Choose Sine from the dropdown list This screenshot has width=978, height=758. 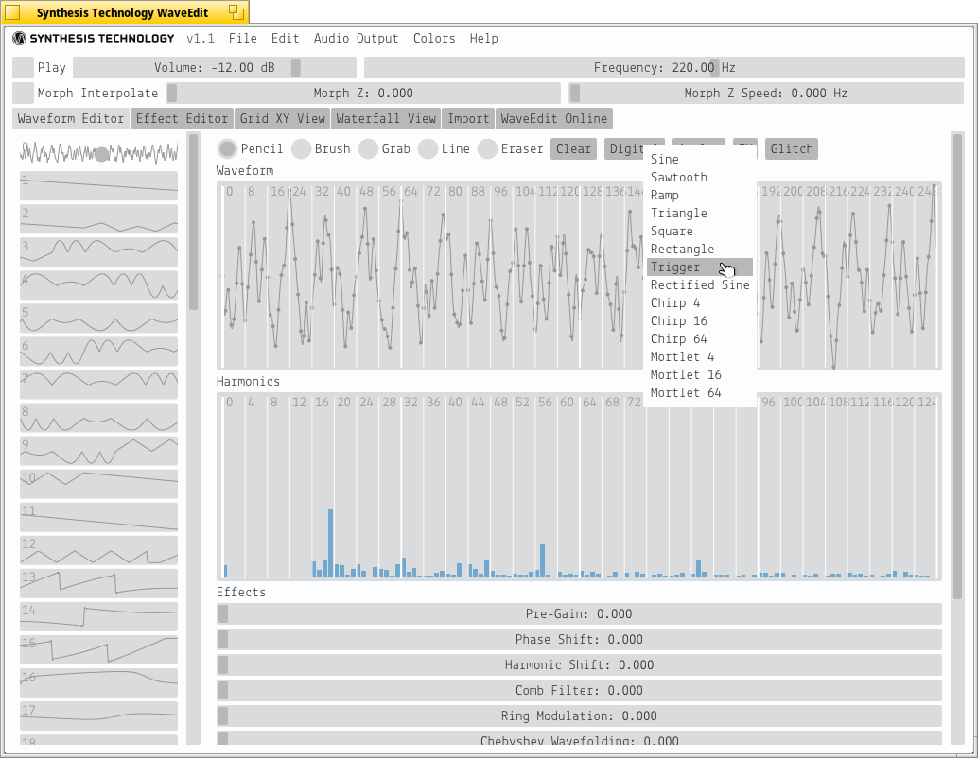click(699, 159)
